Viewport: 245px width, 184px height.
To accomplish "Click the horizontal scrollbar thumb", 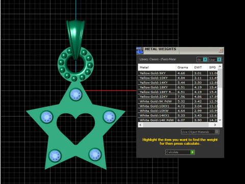I will (176, 125).
